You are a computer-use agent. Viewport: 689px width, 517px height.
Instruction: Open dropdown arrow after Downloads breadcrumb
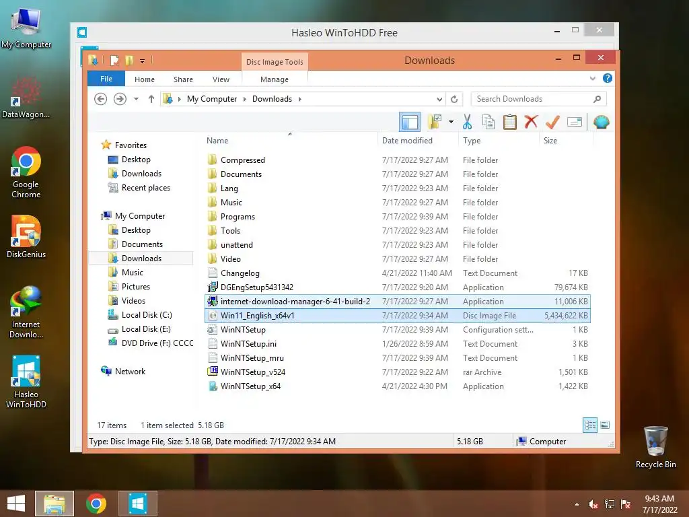point(299,99)
